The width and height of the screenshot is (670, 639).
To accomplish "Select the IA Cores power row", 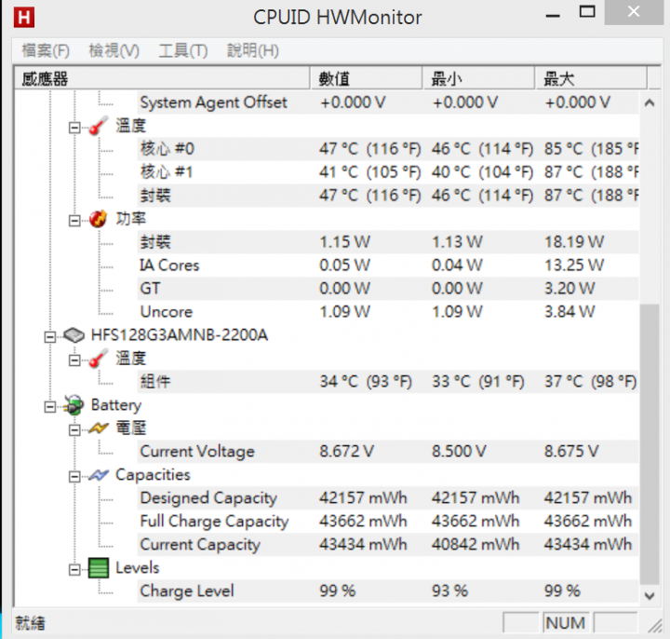I will click(388, 265).
